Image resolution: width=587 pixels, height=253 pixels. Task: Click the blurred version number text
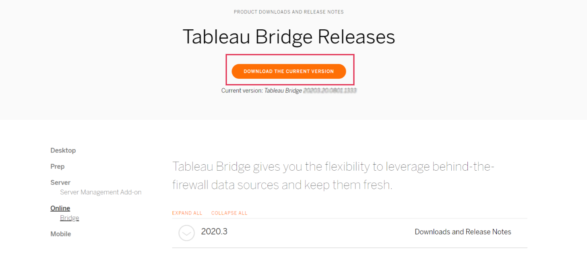point(330,91)
